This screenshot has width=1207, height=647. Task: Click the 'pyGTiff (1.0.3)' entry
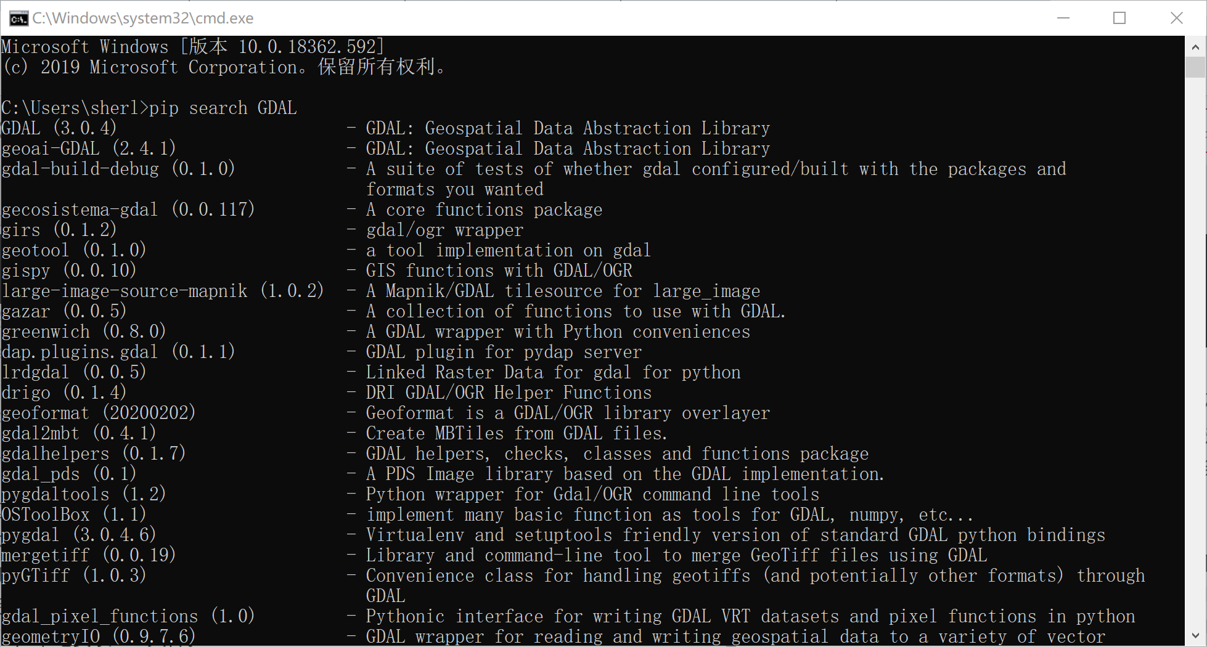[74, 576]
